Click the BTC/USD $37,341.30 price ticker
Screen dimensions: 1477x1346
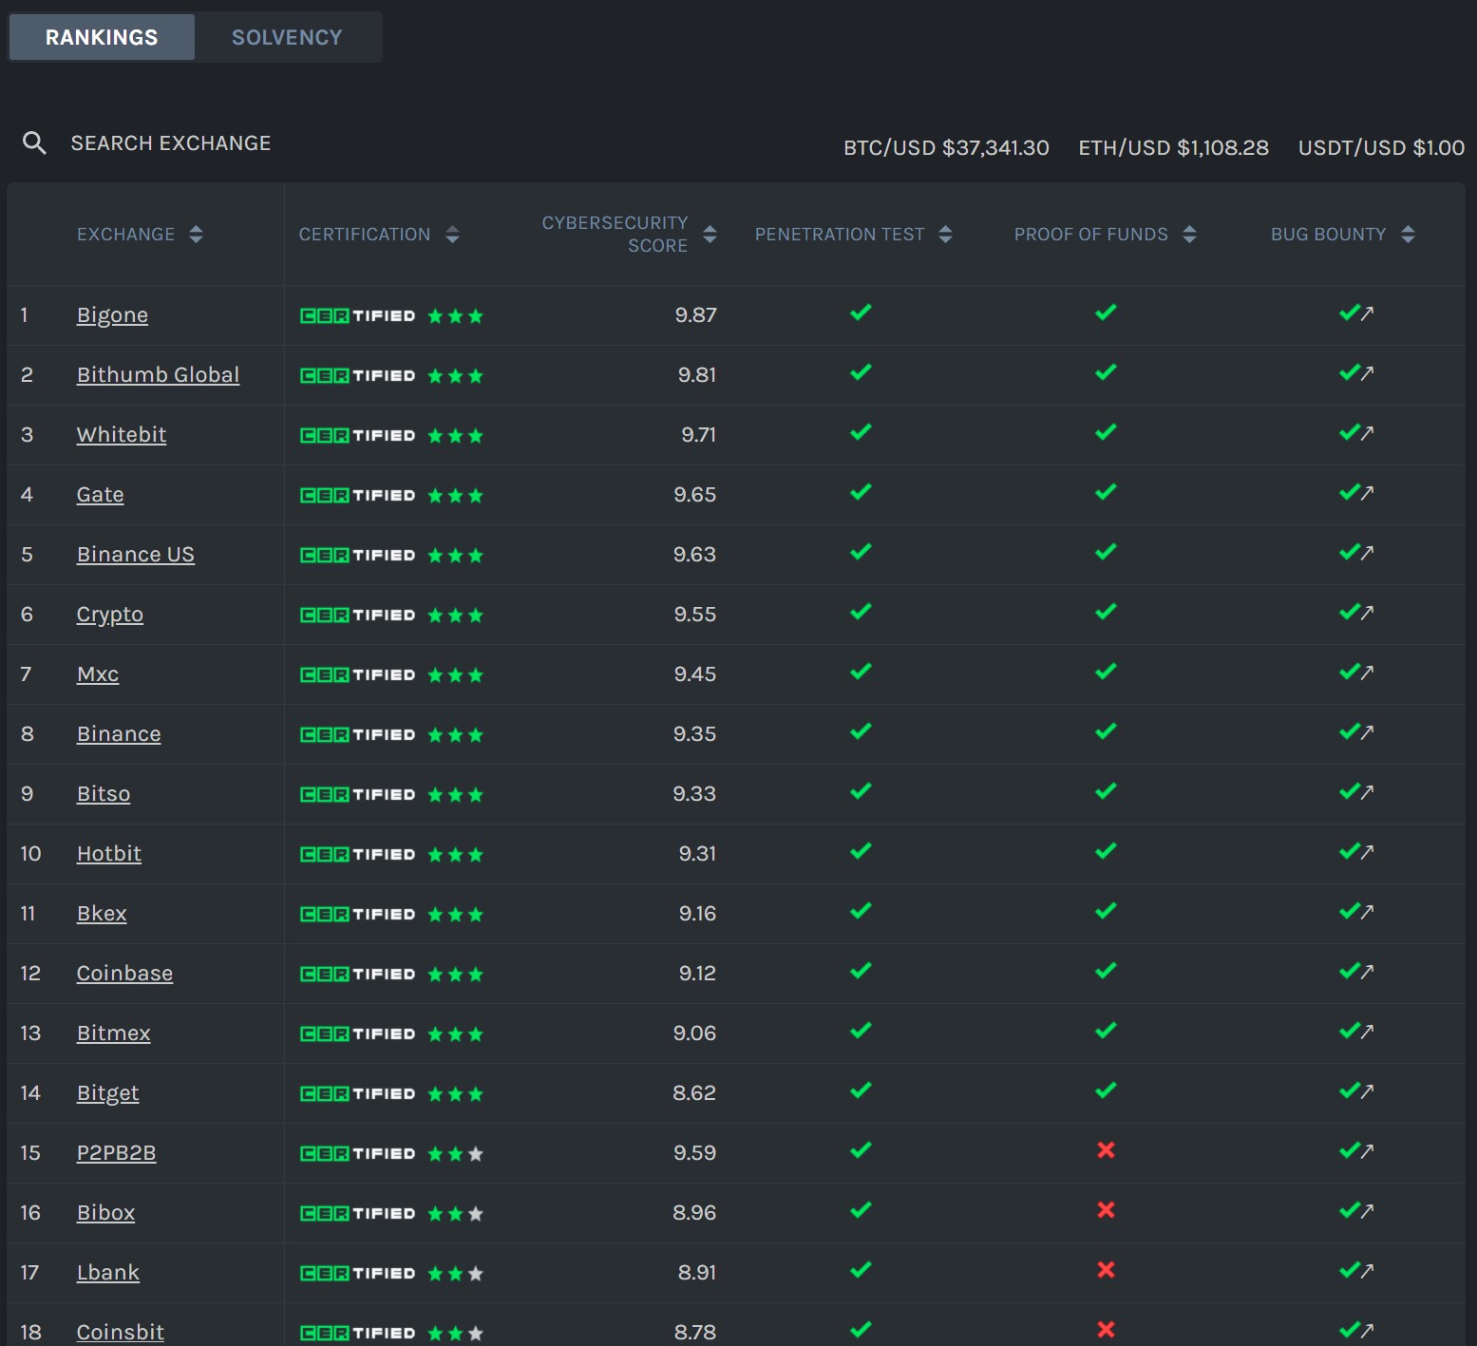tap(946, 148)
